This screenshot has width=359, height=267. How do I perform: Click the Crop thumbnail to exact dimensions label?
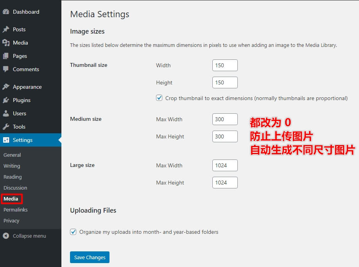[x=257, y=98]
